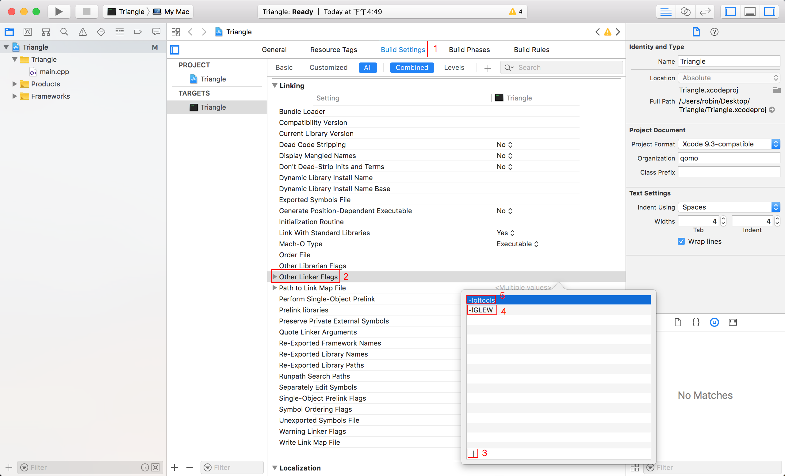
Task: Switch to the Standard editor
Action: pyautogui.click(x=666, y=12)
